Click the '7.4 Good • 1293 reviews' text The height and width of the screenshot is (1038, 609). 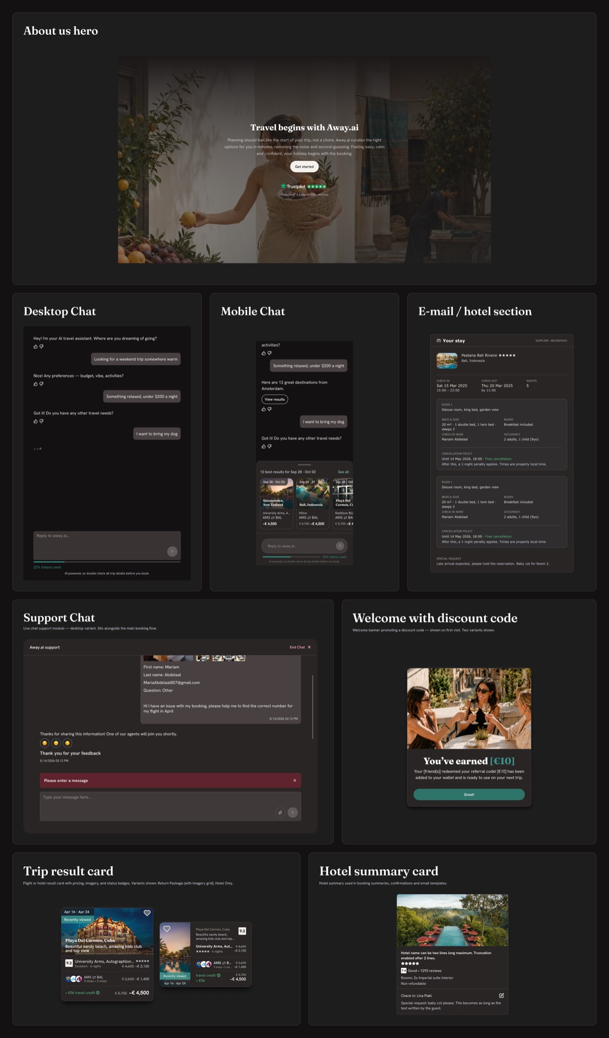pyautogui.click(x=421, y=970)
